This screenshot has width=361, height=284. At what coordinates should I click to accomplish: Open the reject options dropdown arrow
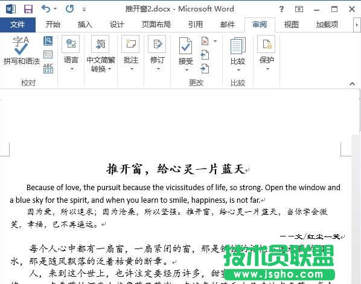(216, 41)
